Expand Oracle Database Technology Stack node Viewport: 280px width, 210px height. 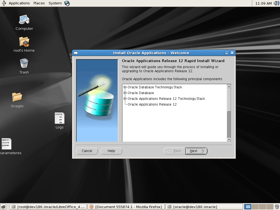(125, 87)
